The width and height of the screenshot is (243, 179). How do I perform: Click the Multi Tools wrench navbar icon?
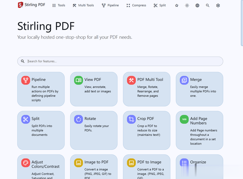click(74, 6)
